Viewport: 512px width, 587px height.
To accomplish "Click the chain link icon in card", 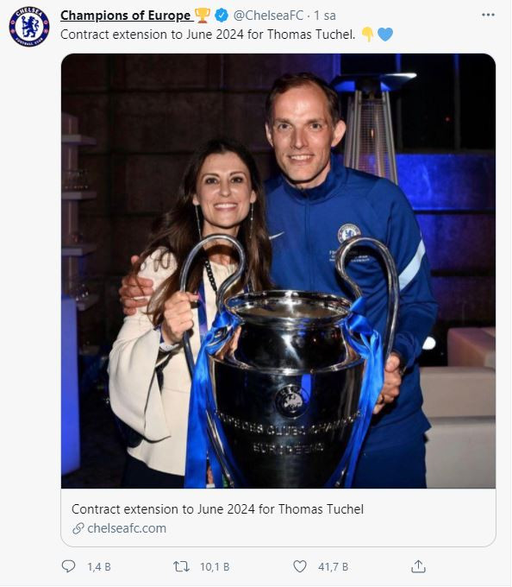I will [x=78, y=528].
